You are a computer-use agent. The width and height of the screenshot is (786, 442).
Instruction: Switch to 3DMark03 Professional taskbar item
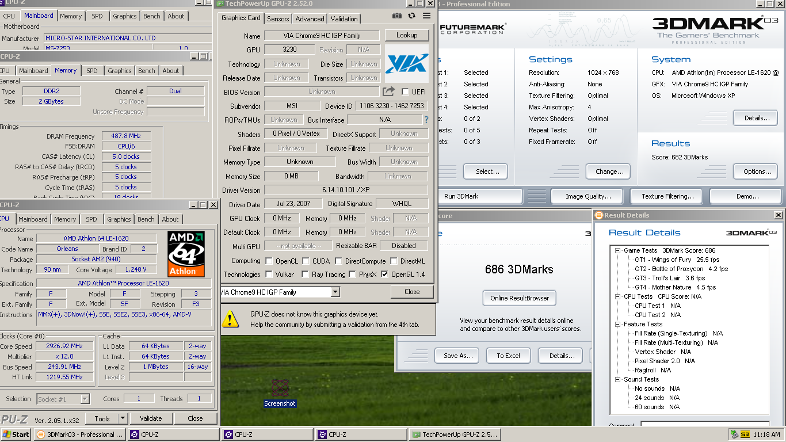point(80,435)
